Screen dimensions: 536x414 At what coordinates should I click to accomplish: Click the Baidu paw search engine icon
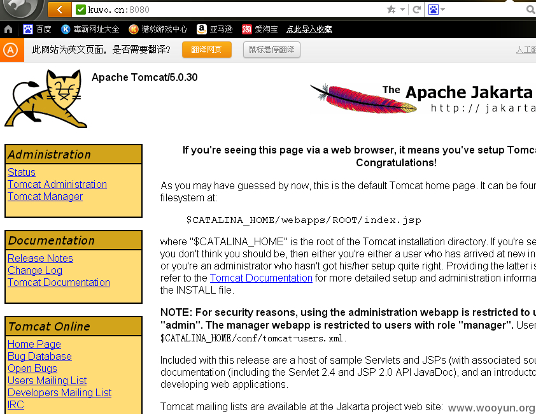click(x=433, y=10)
